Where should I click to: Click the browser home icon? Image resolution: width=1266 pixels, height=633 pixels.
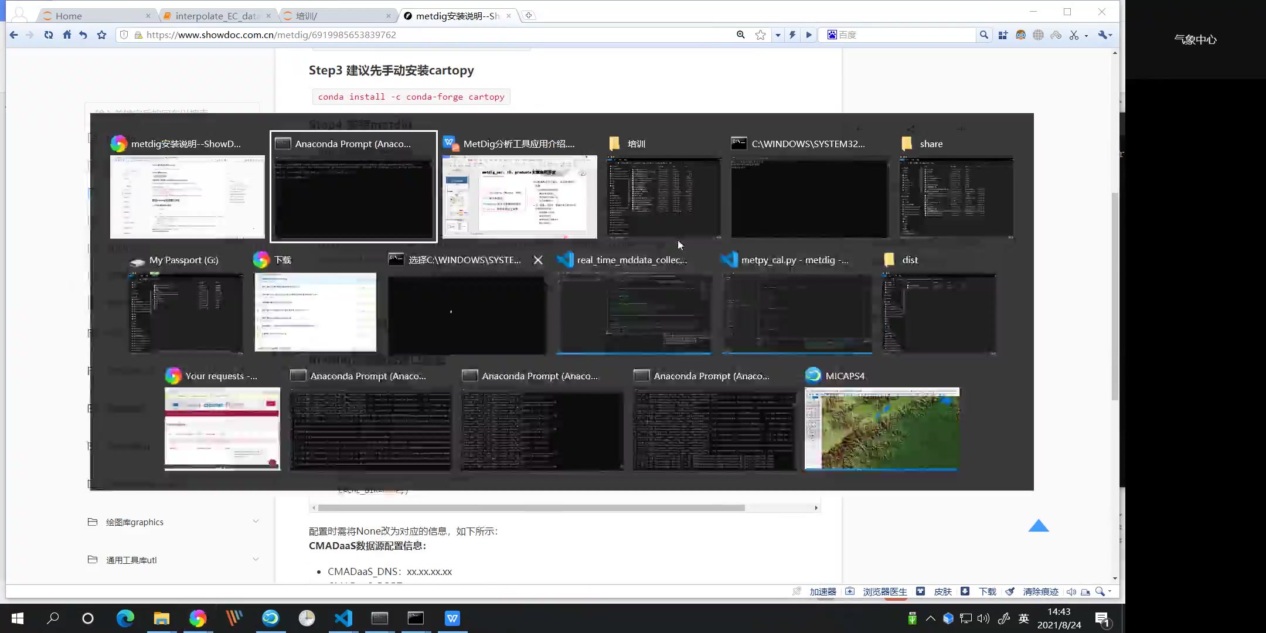(x=67, y=35)
